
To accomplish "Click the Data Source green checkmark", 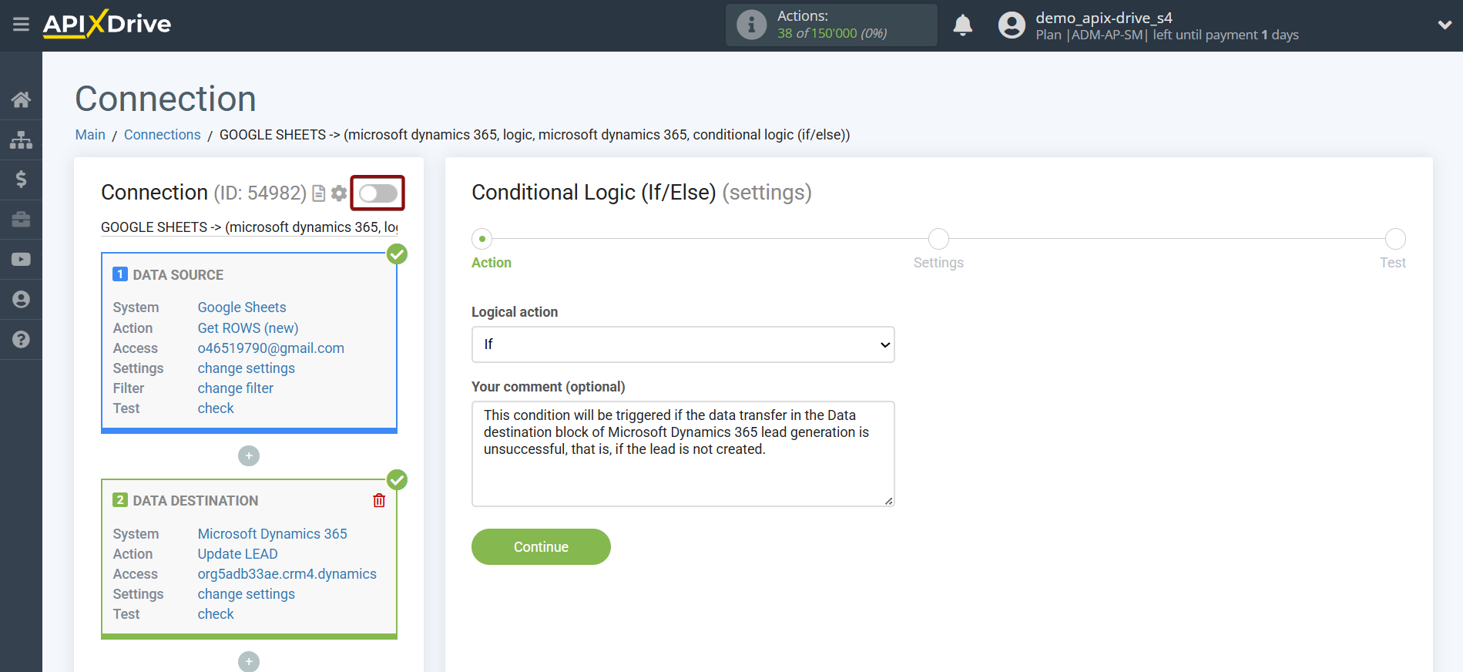I will (397, 254).
